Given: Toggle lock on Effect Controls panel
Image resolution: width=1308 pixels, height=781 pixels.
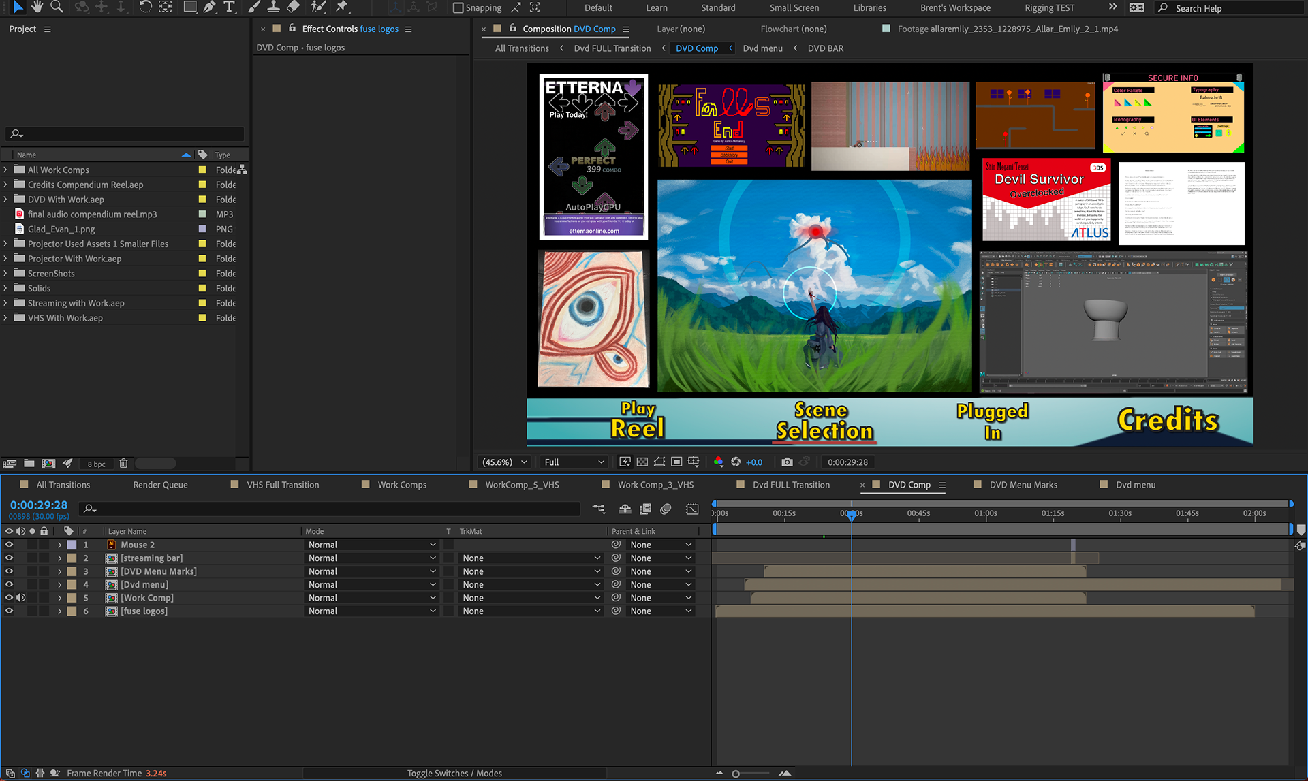Looking at the screenshot, I should (x=292, y=29).
